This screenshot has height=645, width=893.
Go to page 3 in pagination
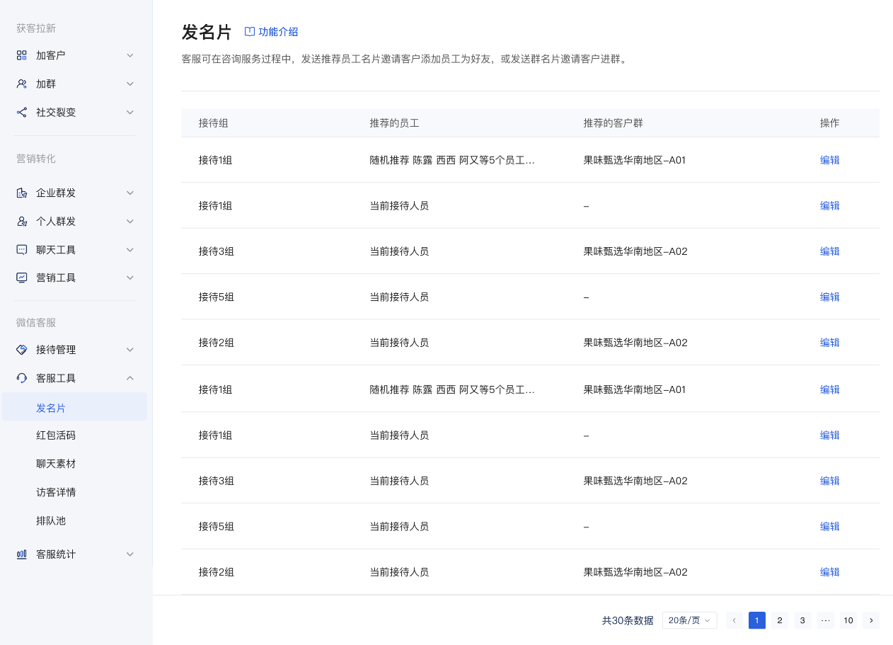click(x=802, y=620)
